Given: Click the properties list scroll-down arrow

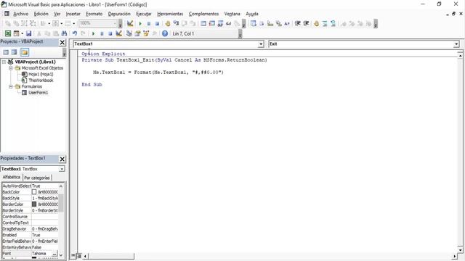Looking at the screenshot, I should pos(61,254).
